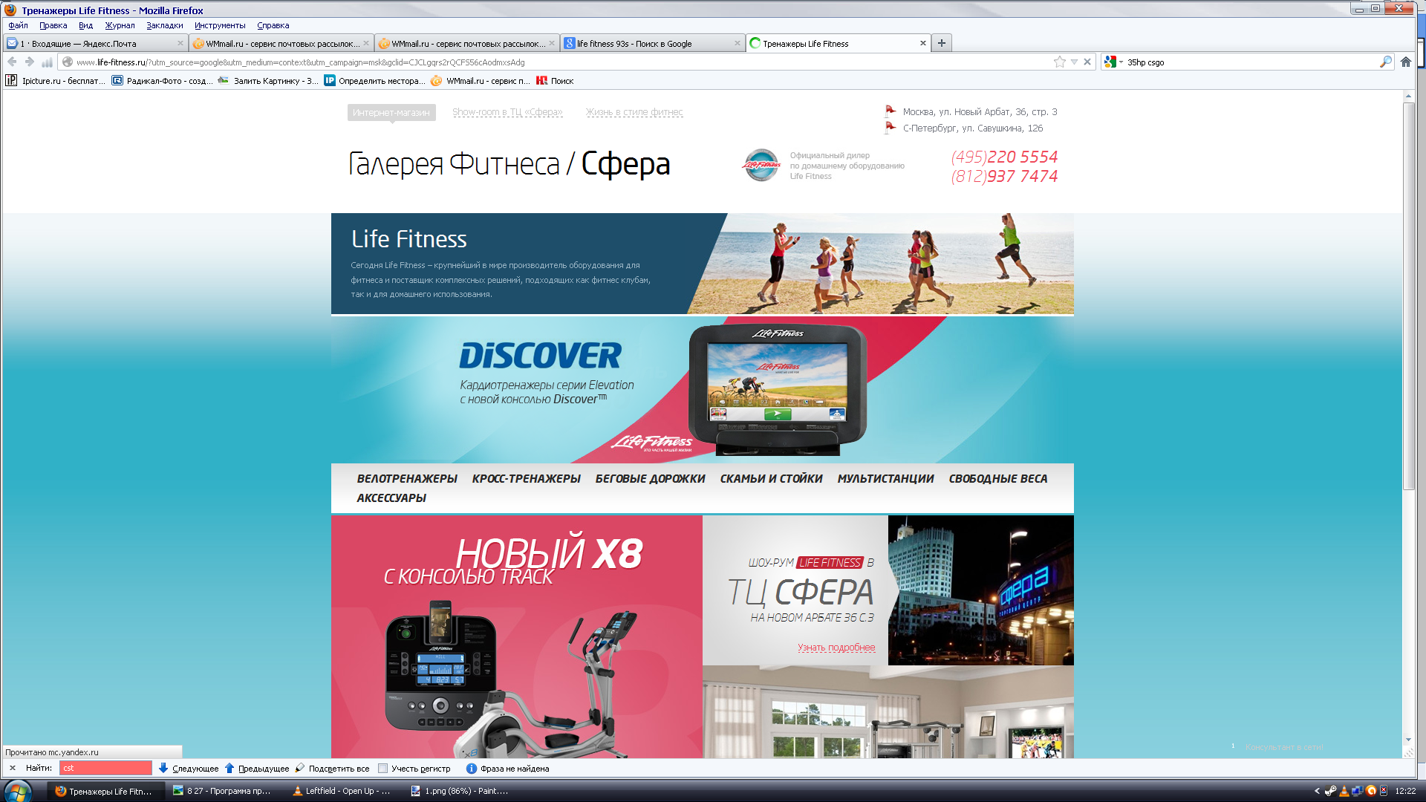Open the БЕГОВЫЕ ДОРОЖКИ category
Viewport: 1426px width, 802px height.
click(650, 479)
